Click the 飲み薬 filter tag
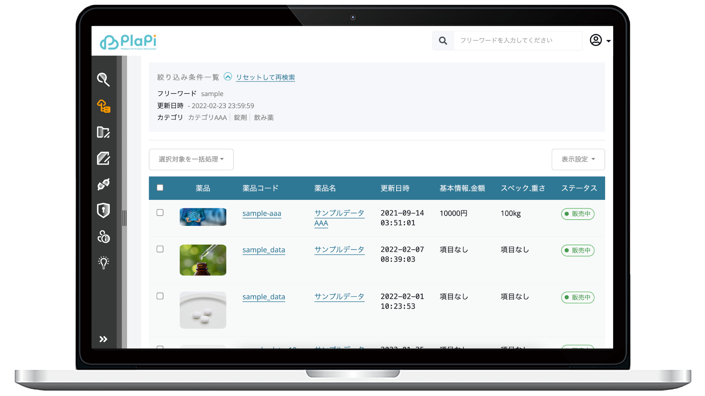Image resolution: width=705 pixels, height=396 pixels. (264, 118)
